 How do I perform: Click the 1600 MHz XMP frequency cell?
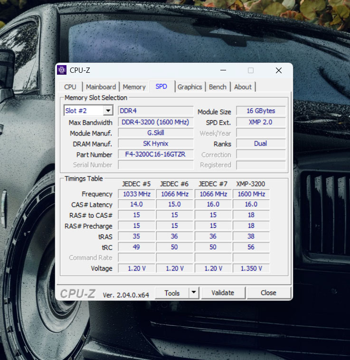tap(251, 194)
